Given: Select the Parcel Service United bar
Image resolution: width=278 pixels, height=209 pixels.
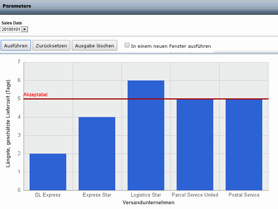Looking at the screenshot, I should tap(195, 145).
